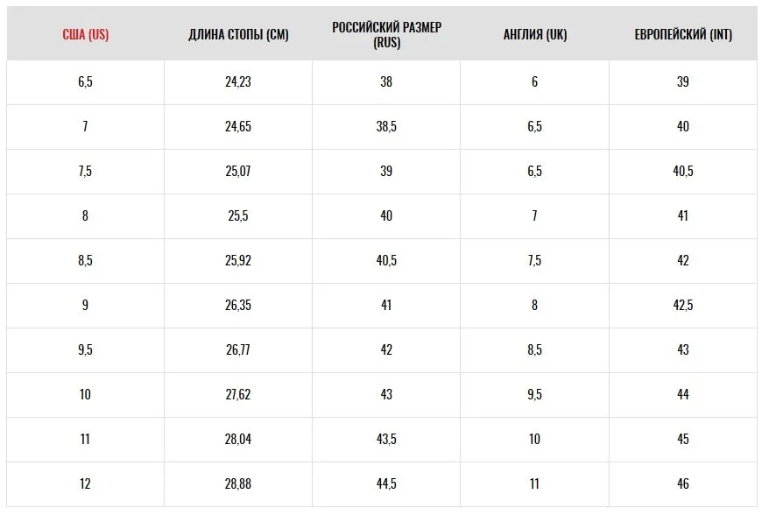Select the Russian size 44,5 cell
This screenshot has height=515, width=769.
(386, 483)
